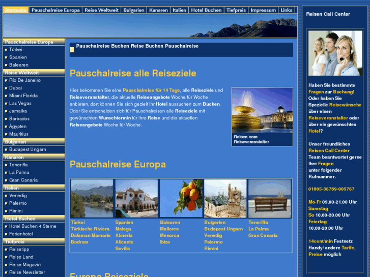This screenshot has width=370, height=277.
Task: Click the bullet icon beside Türkei
Action: click(6, 50)
